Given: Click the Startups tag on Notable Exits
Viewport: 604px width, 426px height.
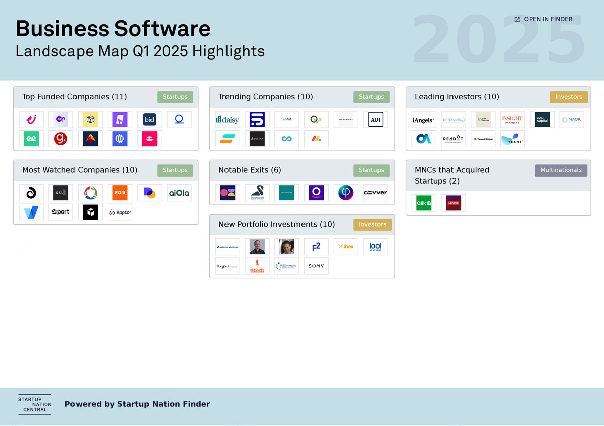Looking at the screenshot, I should 371,170.
